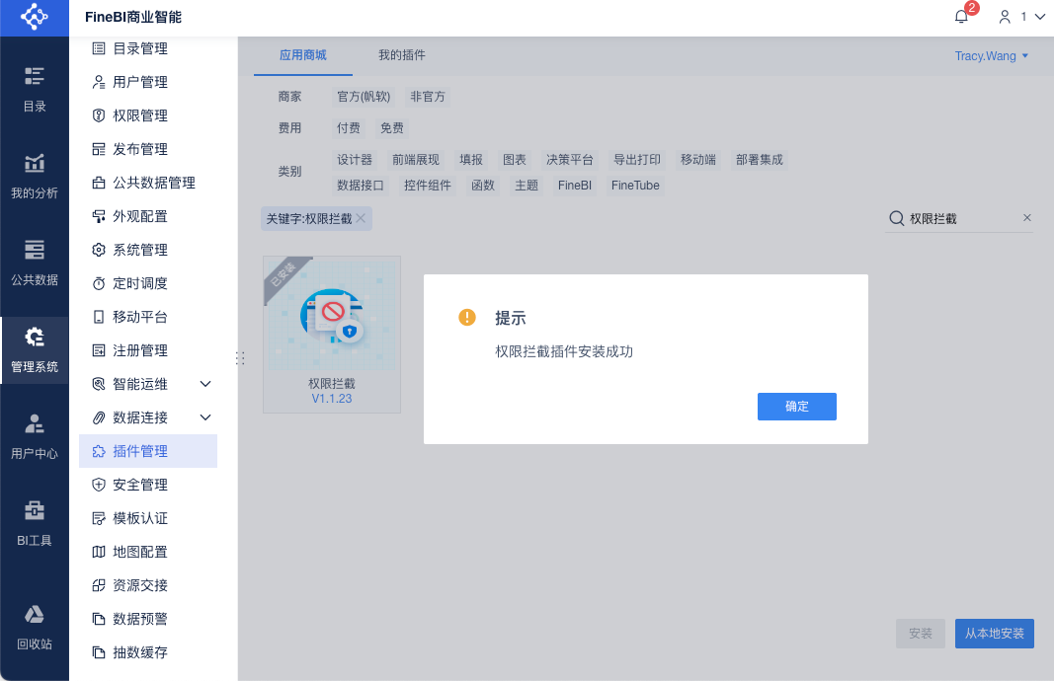Screen dimensions: 1054x681
Task: Open BI工具 in left navigation
Action: click(35, 523)
